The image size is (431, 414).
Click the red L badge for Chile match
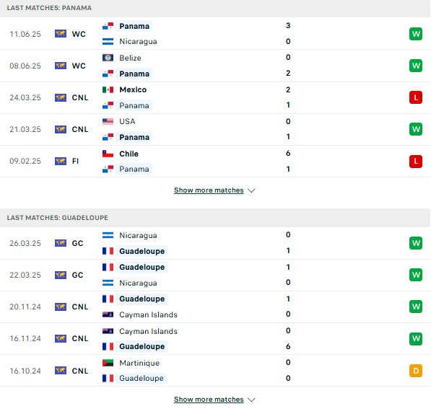[416, 161]
